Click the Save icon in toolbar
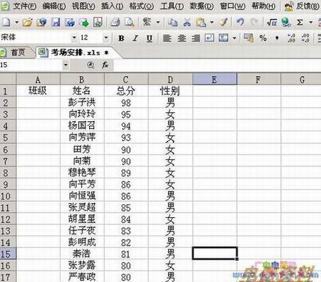This screenshot has height=282, width=321. tap(56, 23)
